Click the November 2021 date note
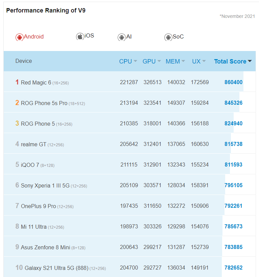 (x=237, y=16)
